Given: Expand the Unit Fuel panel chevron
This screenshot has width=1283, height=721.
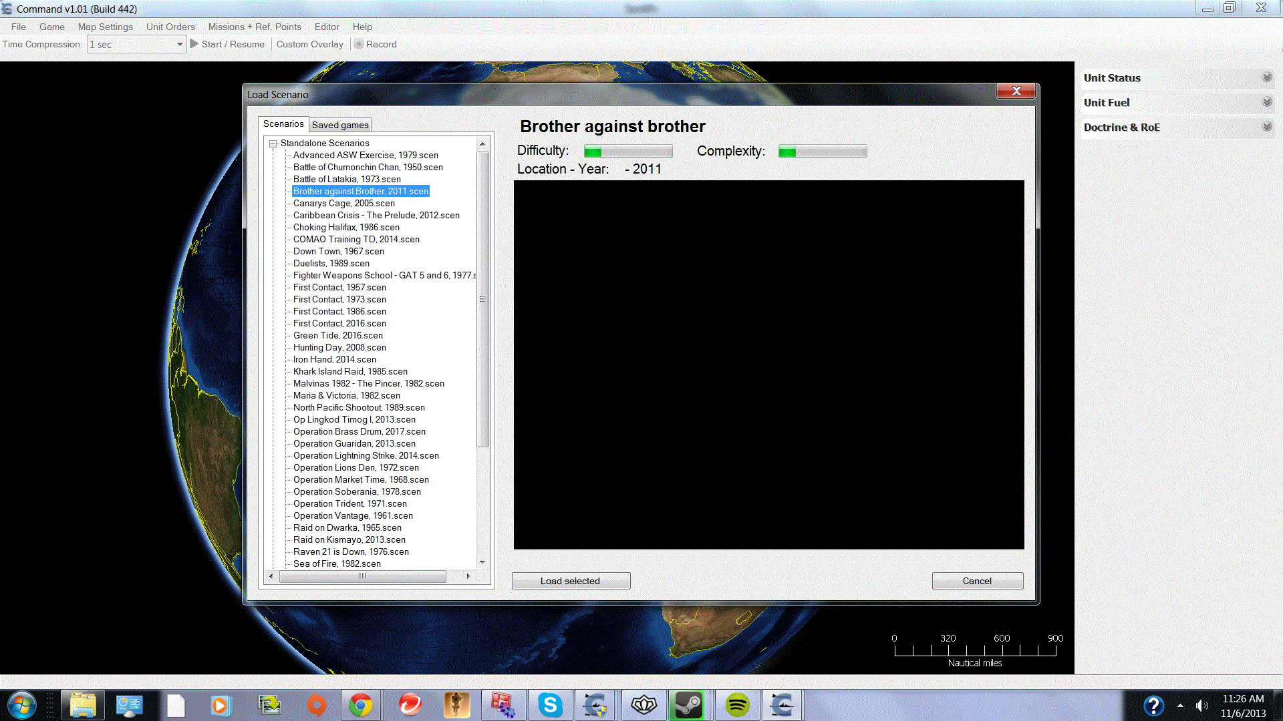Looking at the screenshot, I should 1267,102.
